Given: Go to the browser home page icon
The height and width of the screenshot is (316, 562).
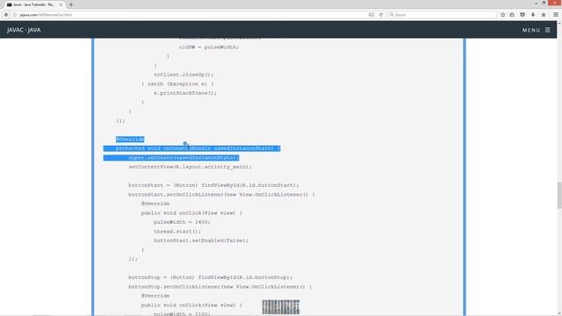Looking at the screenshot, I should click(544, 15).
